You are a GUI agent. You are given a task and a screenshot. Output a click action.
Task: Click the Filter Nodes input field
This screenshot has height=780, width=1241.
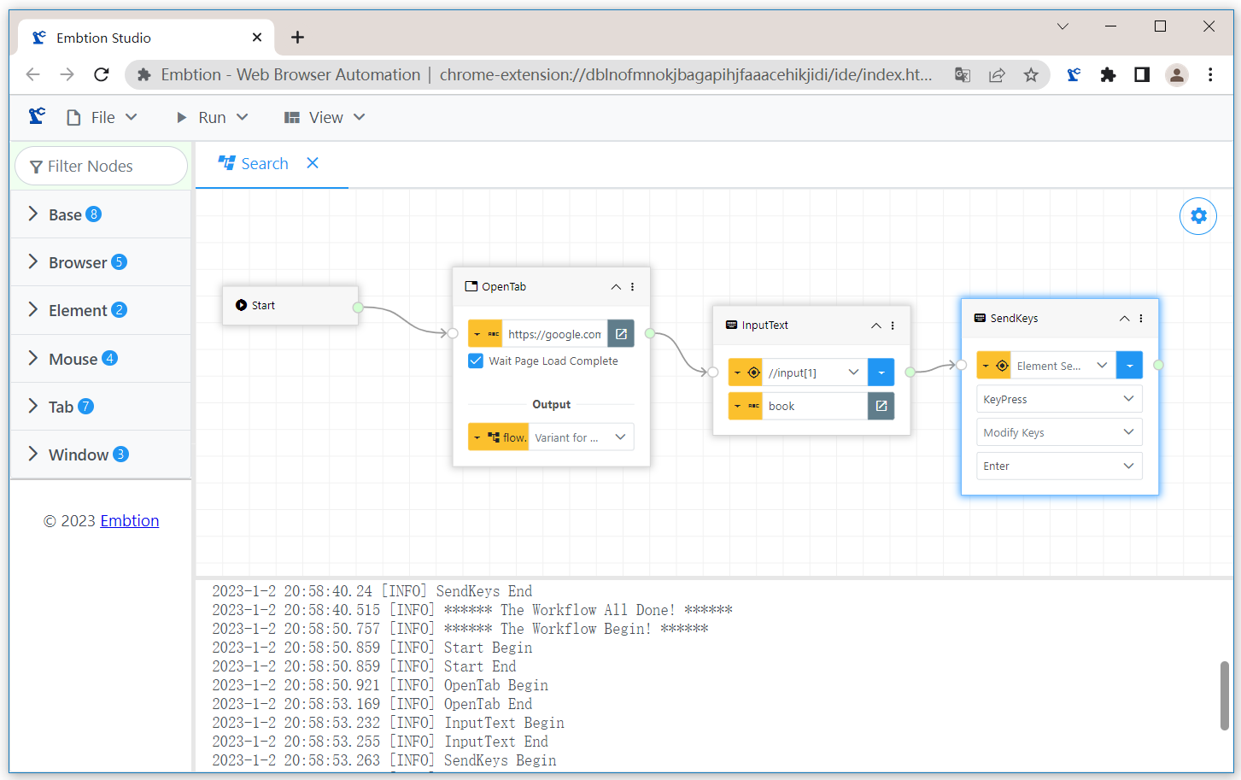102,166
